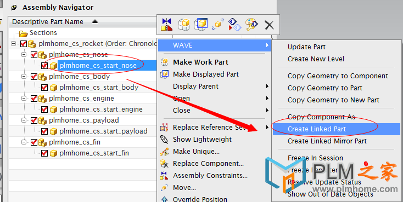Select plmhome_cs_payload tree row text
Viewport: 403px width, 202px height.
click(x=84, y=120)
